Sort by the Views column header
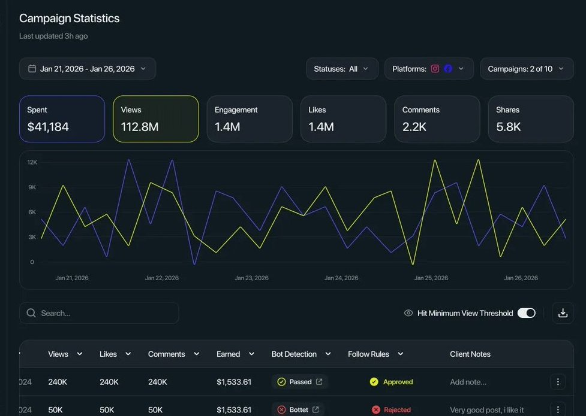Viewport: 586px width, 416px height. coord(65,354)
